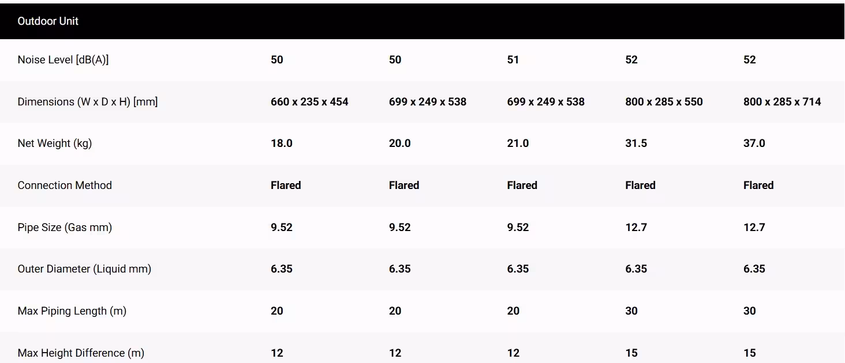Click the Outer Diameter (Liquid mm) label
Image resolution: width=845 pixels, height=363 pixels.
pos(84,269)
